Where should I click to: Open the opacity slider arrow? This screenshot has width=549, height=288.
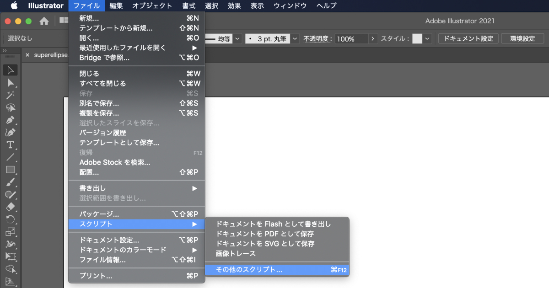[x=373, y=39]
